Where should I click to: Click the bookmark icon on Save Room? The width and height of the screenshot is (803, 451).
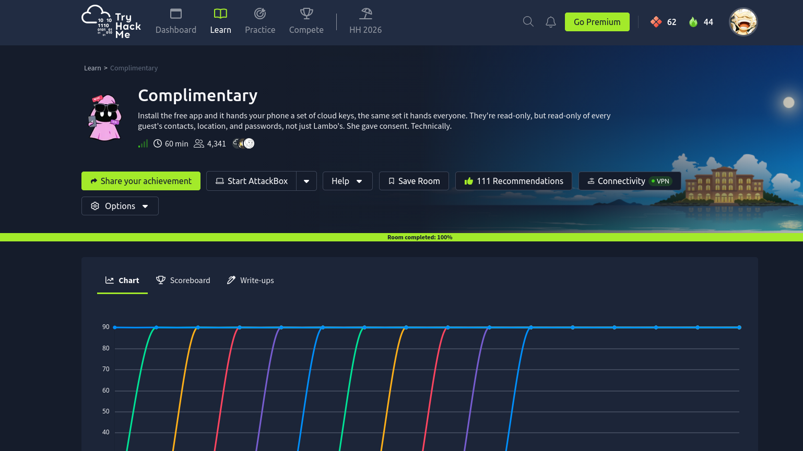click(392, 181)
